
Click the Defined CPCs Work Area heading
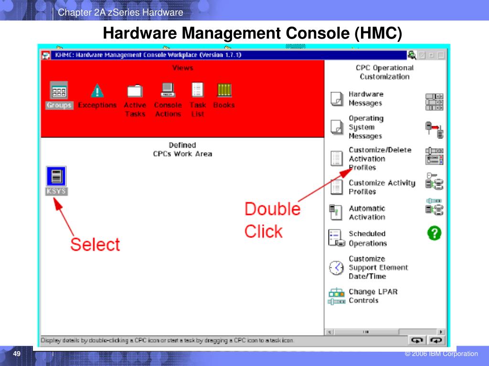(182, 149)
